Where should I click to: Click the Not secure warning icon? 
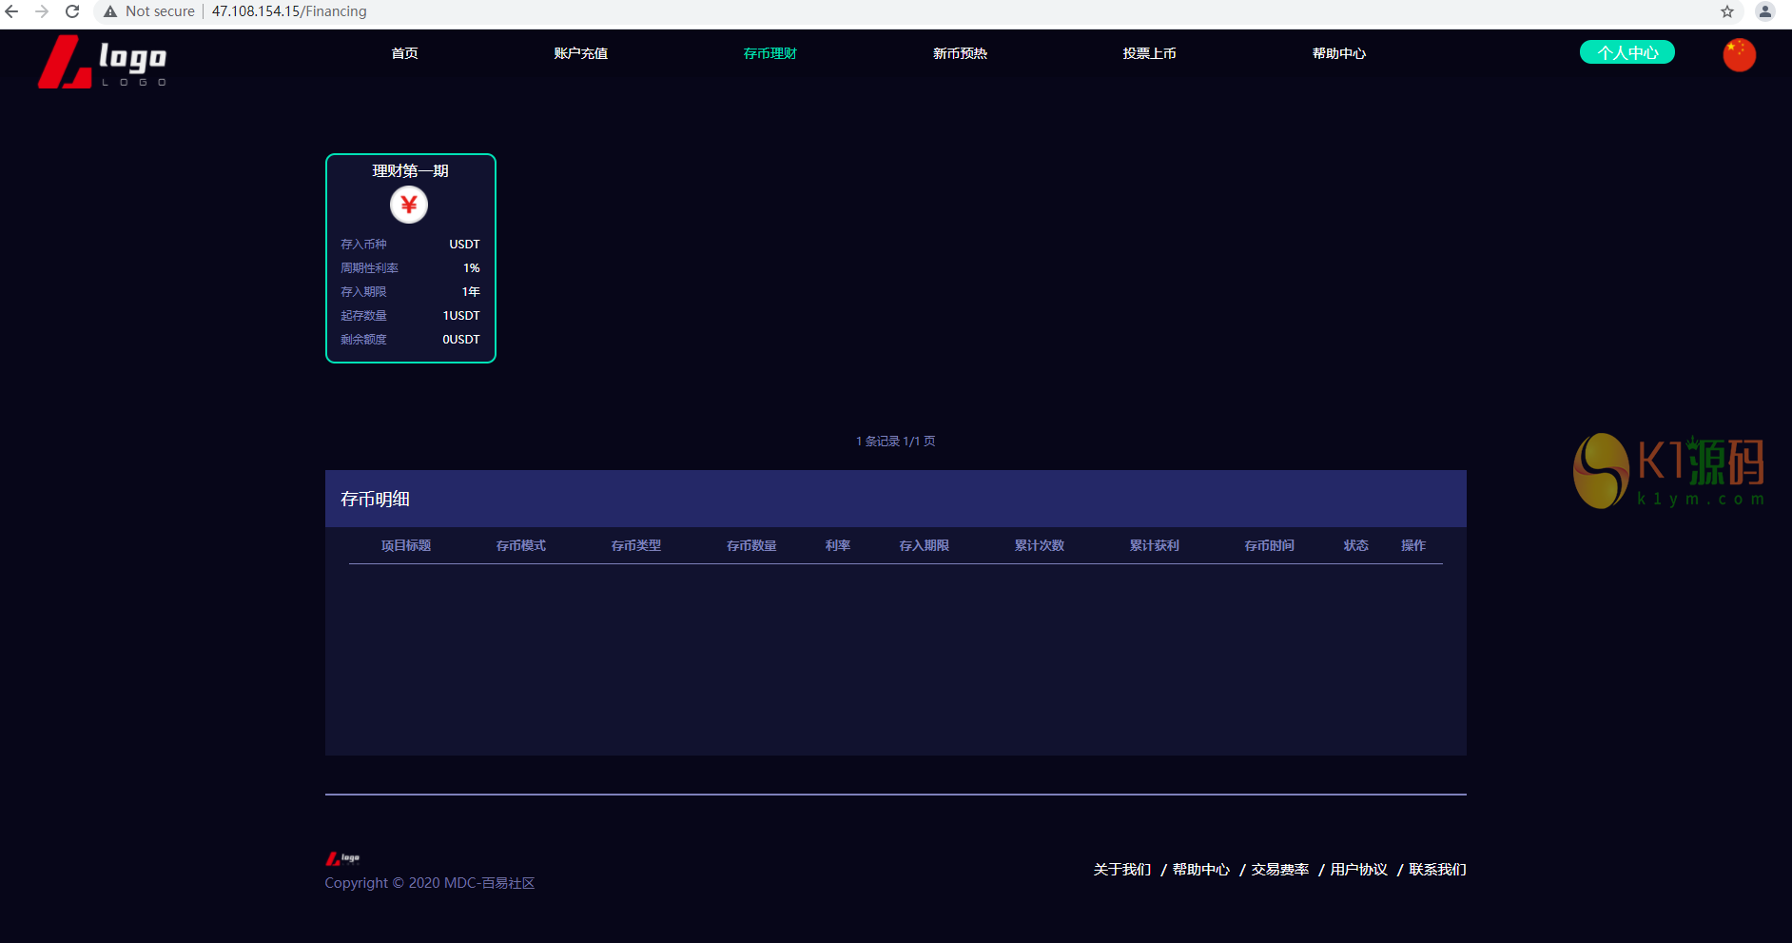click(x=110, y=11)
